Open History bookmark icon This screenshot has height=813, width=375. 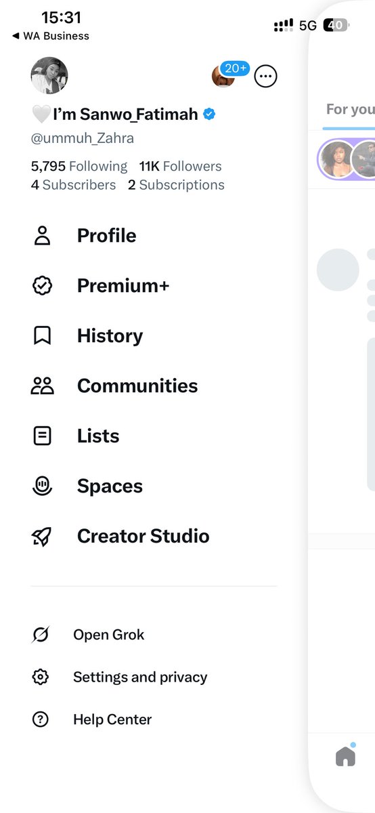point(42,336)
